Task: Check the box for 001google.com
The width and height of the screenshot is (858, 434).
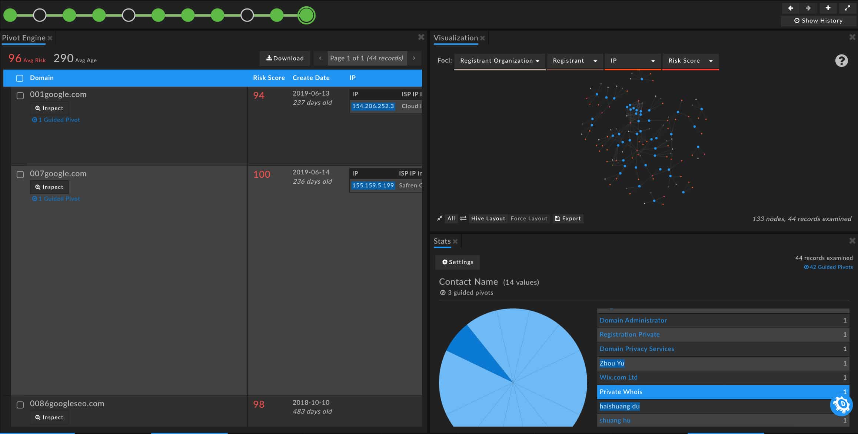Action: [x=20, y=96]
